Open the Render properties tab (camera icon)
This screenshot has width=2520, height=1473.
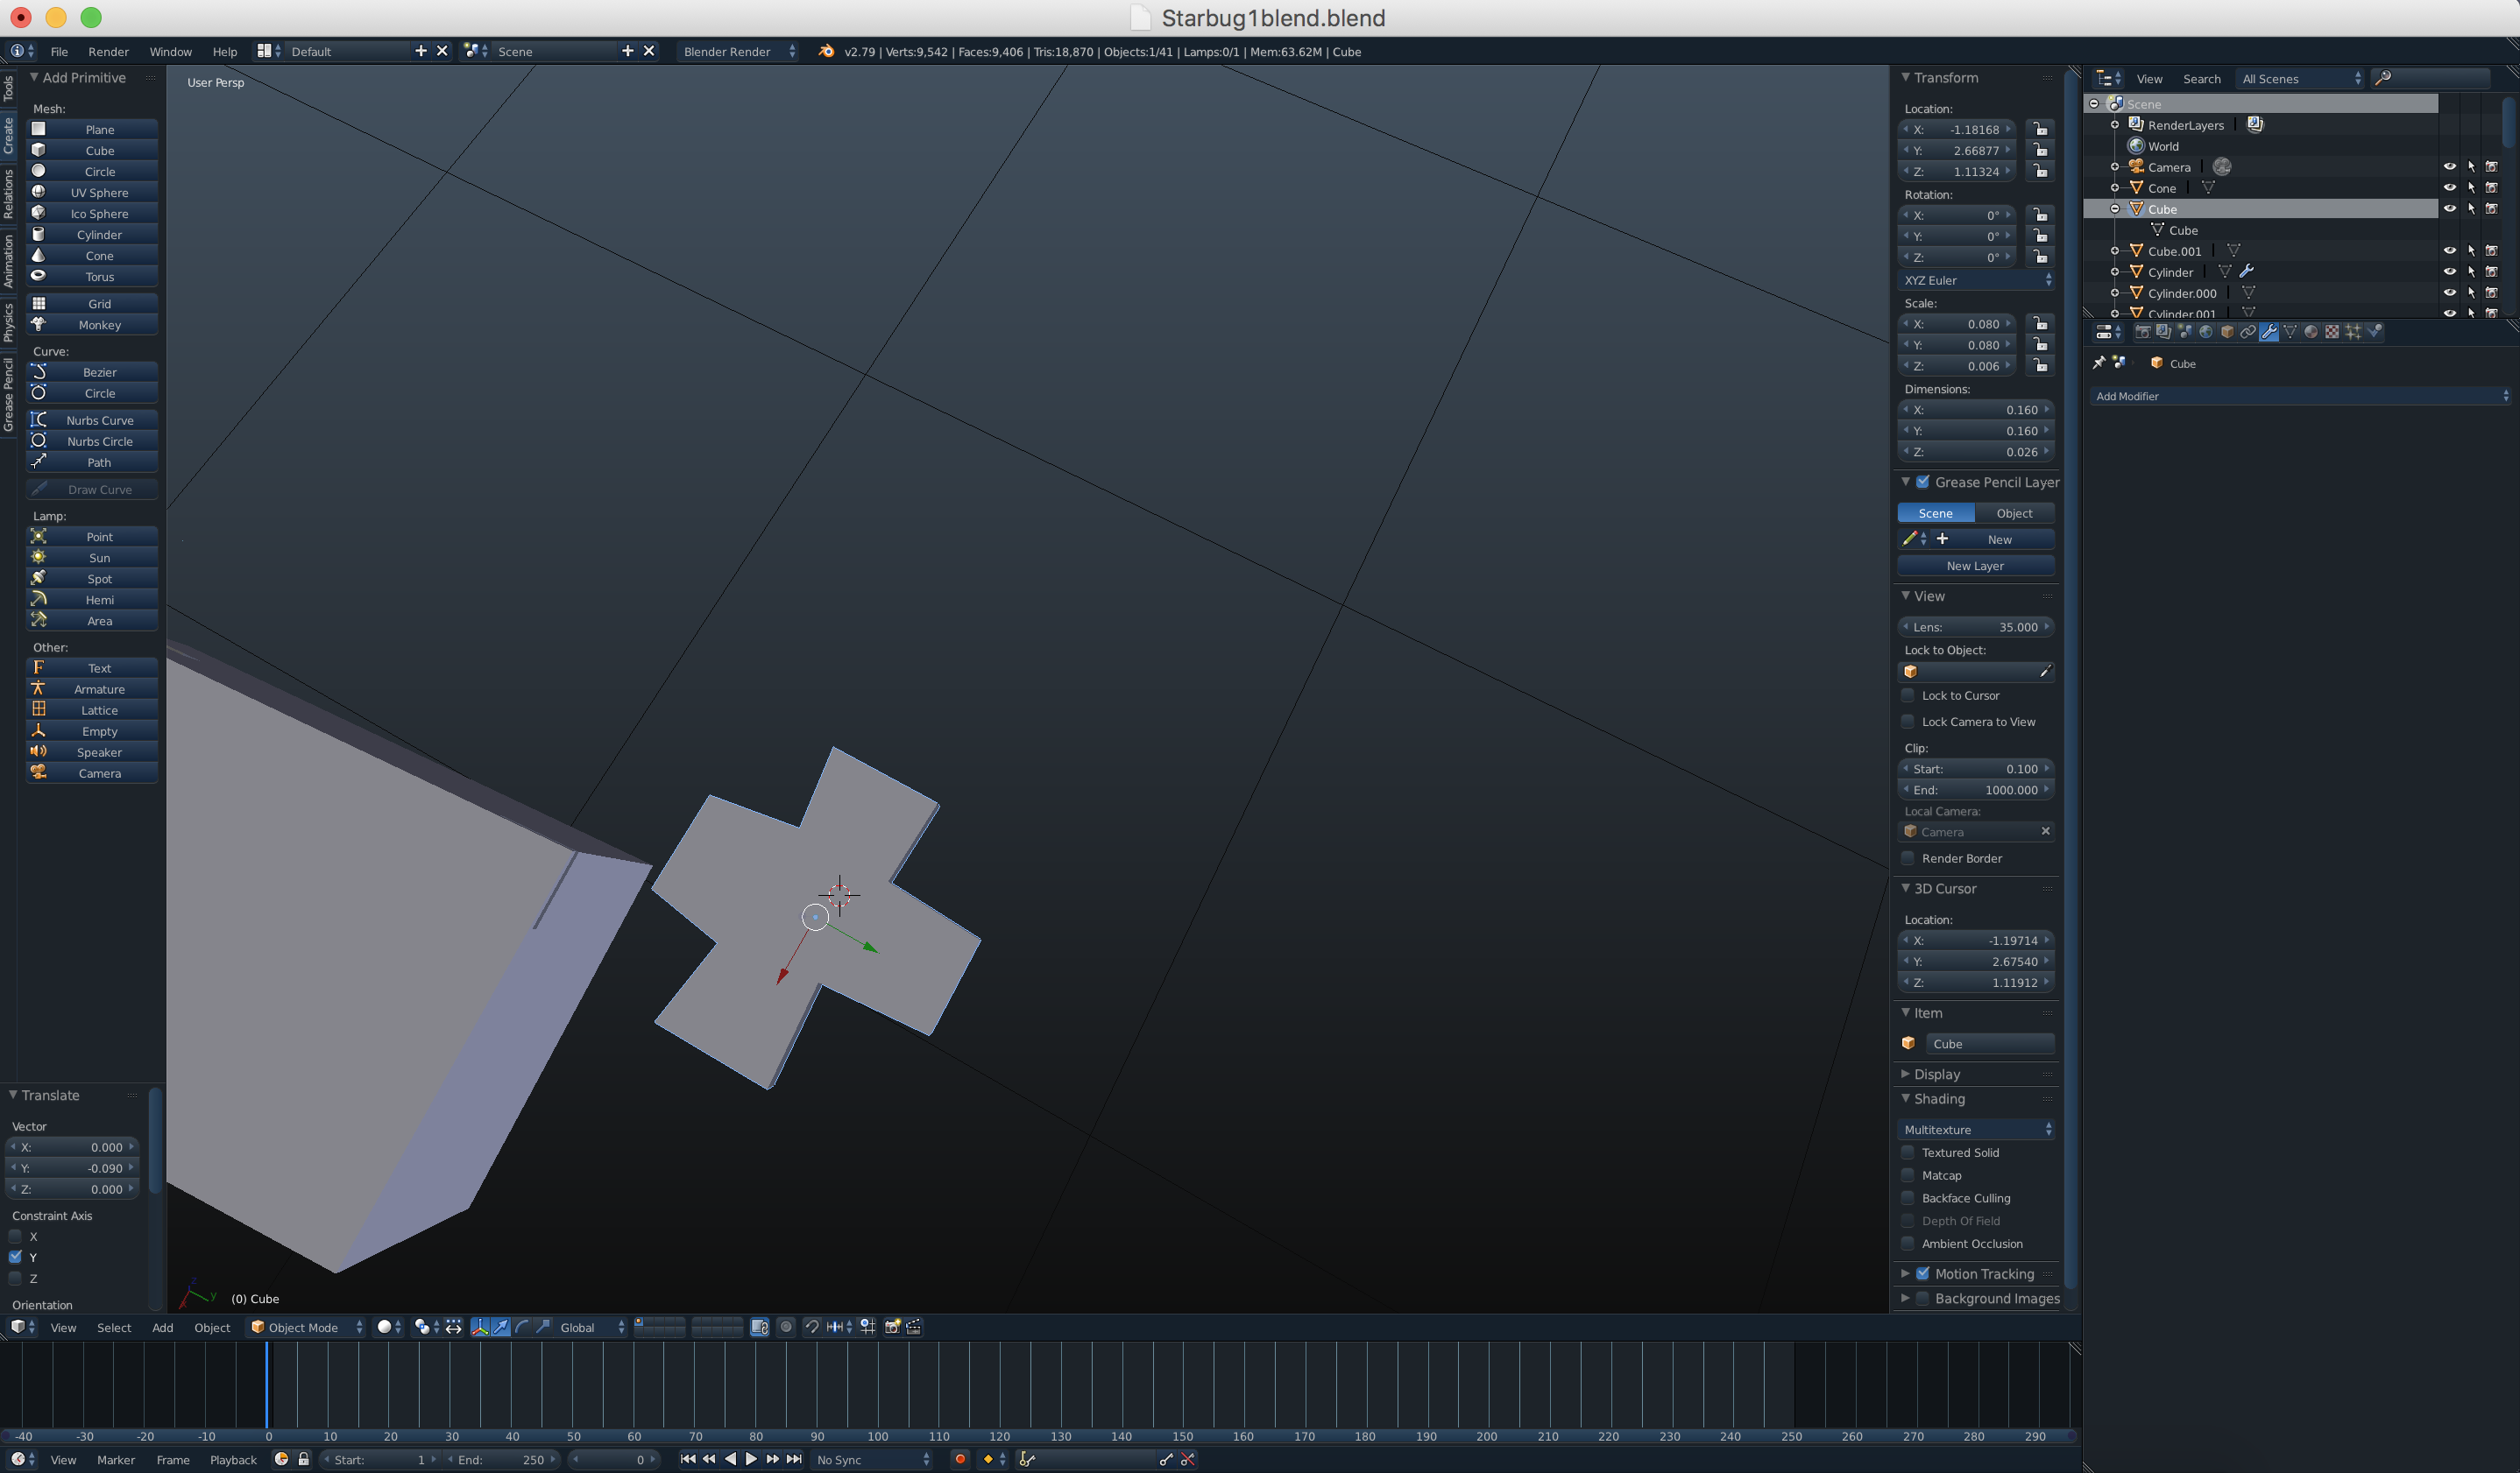(x=2143, y=332)
